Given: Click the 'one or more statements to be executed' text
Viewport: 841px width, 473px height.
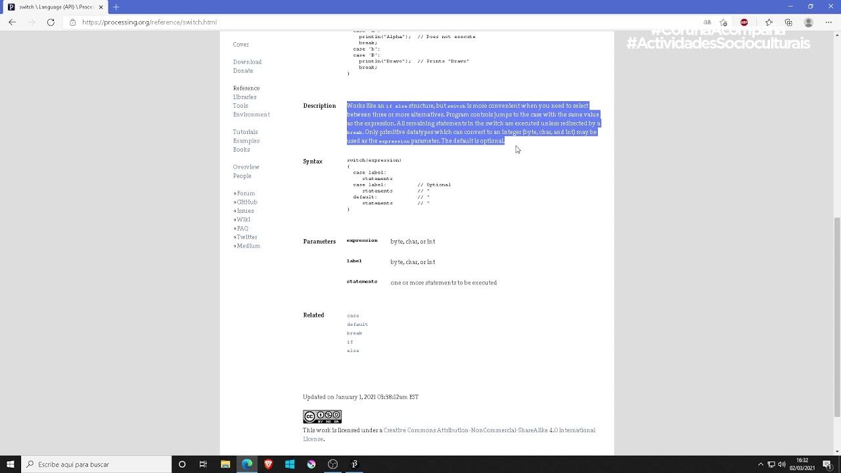Looking at the screenshot, I should tap(443, 282).
